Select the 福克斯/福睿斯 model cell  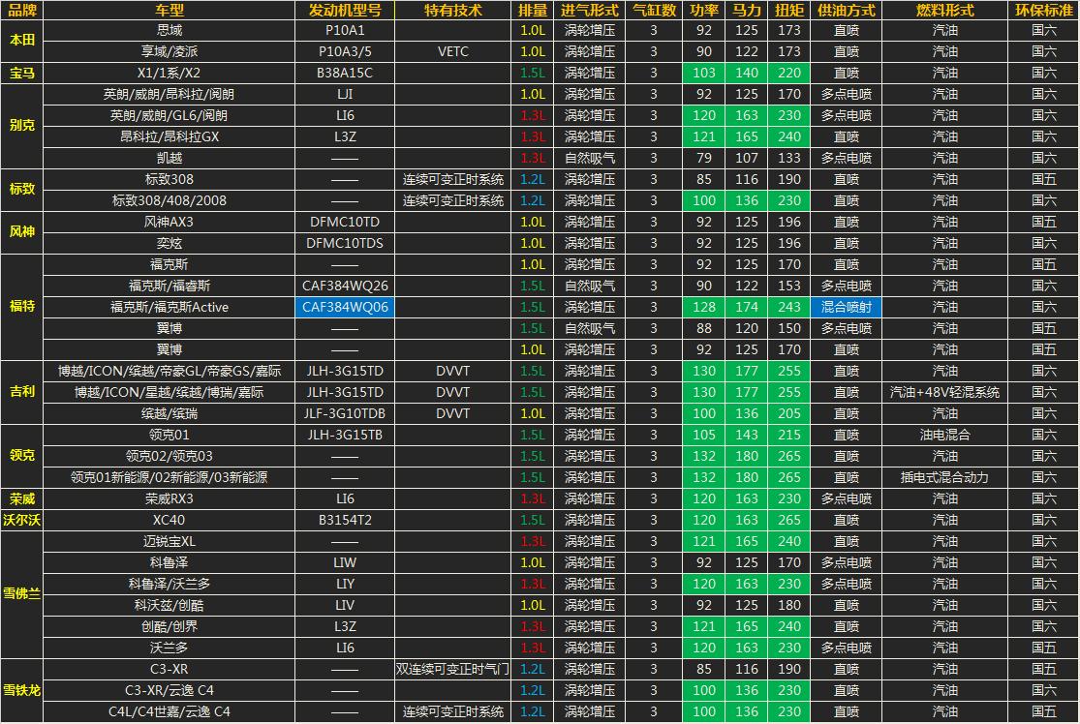tap(169, 286)
